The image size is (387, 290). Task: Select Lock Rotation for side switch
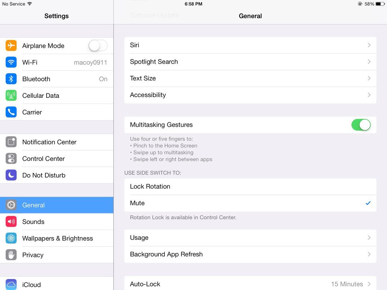coord(250,187)
